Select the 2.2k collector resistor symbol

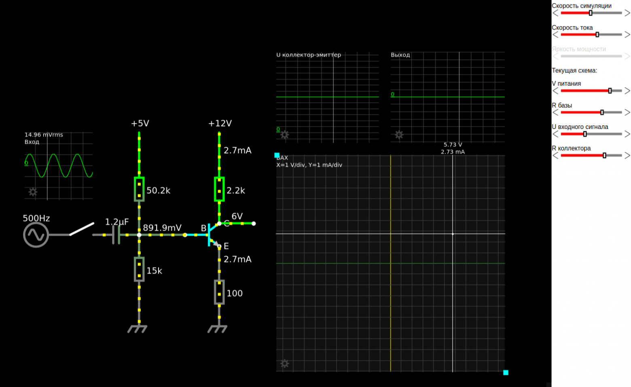pyautogui.click(x=219, y=189)
